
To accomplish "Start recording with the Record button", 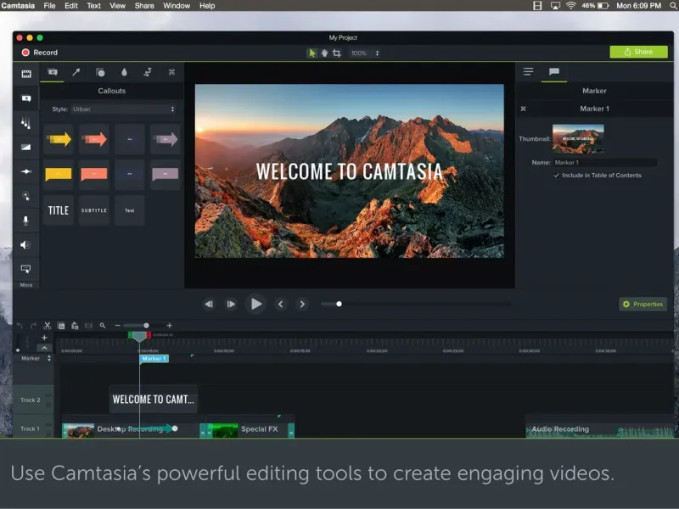I will pos(39,53).
